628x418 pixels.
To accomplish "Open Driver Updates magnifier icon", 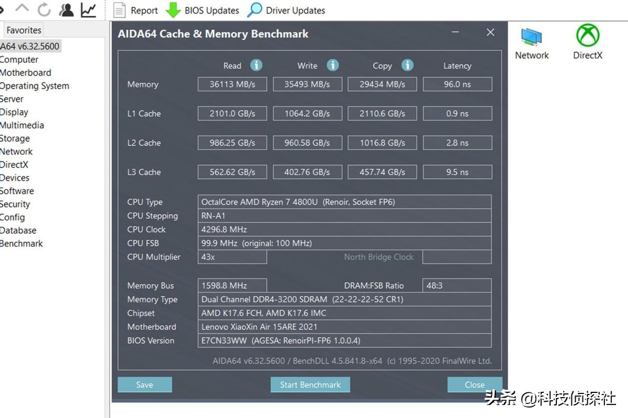I will [x=255, y=10].
